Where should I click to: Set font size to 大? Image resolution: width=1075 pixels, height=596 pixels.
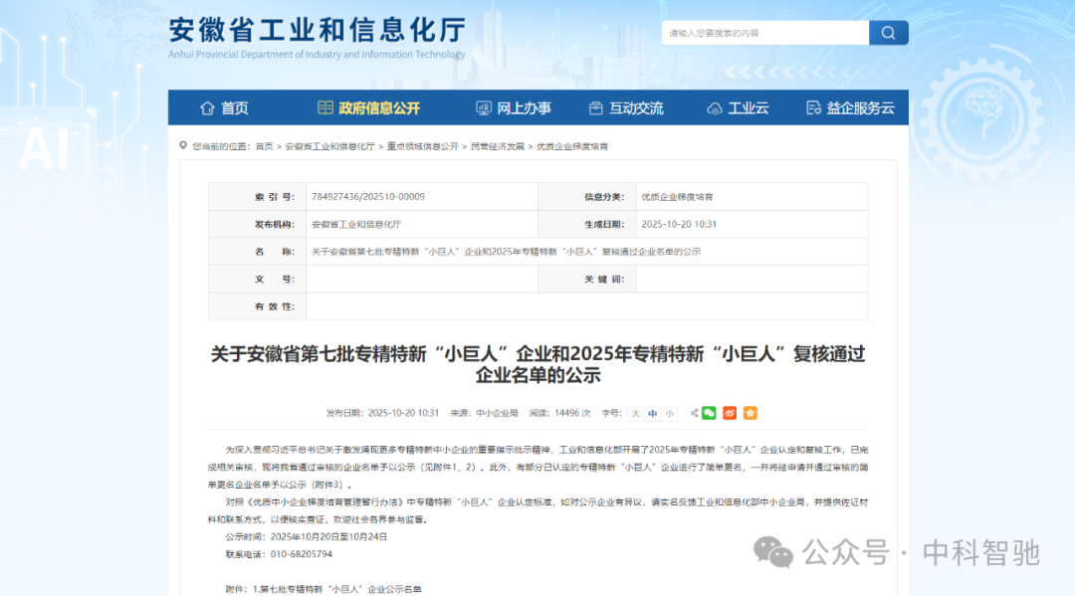coord(635,413)
